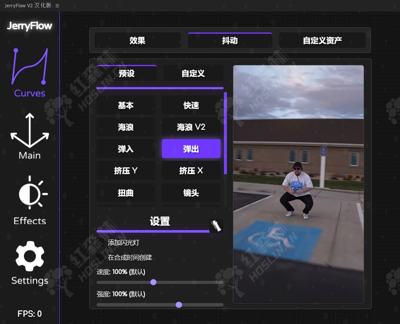The width and height of the screenshot is (400, 324).
Task: Select the 自定义 sub-tab
Action: coord(193,73)
